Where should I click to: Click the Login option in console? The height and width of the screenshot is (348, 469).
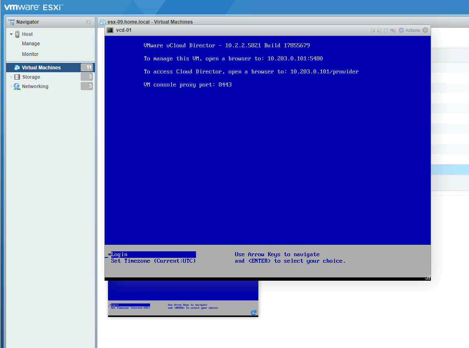pyautogui.click(x=119, y=255)
